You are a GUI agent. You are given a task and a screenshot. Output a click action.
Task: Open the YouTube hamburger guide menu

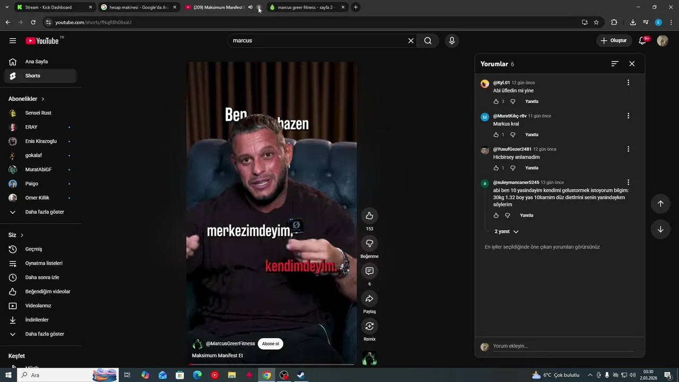13,41
